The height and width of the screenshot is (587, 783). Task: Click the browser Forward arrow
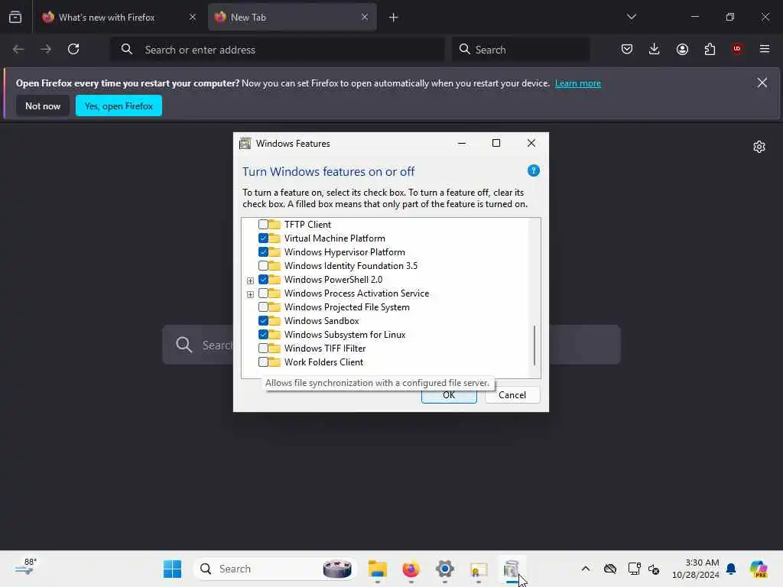pos(45,49)
